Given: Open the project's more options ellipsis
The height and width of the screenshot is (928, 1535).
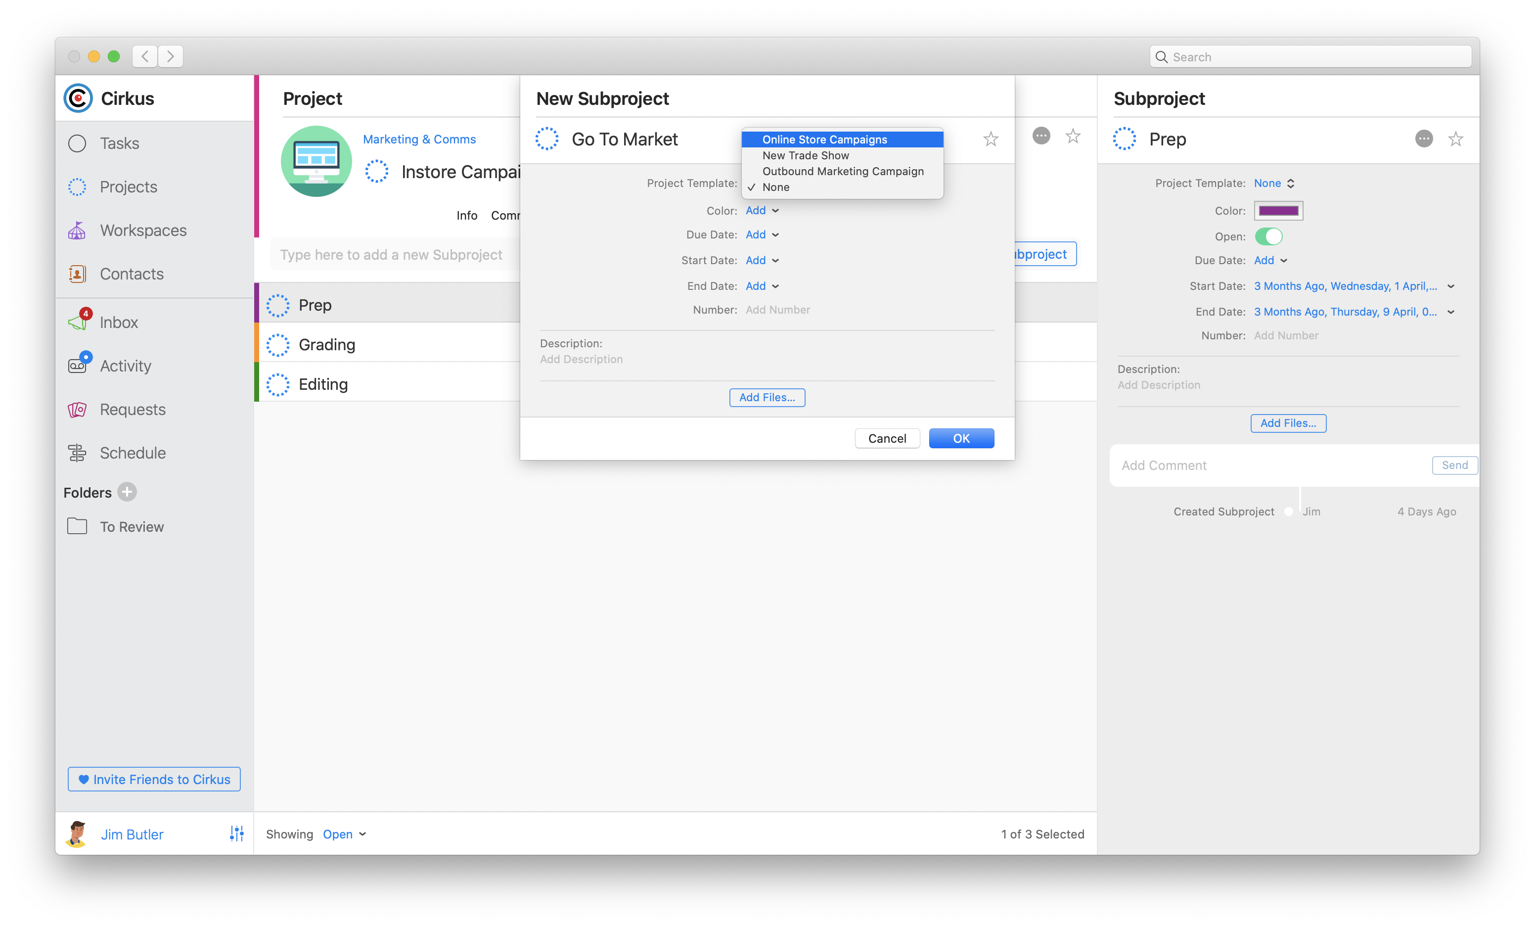Looking at the screenshot, I should (x=1041, y=136).
